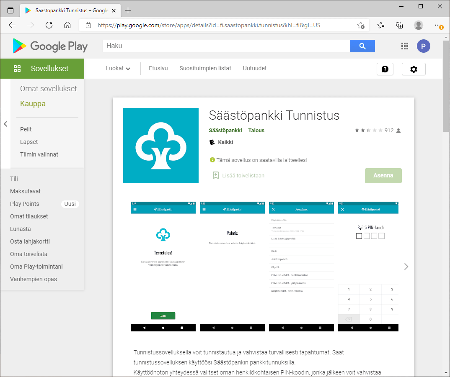The height and width of the screenshot is (377, 450).
Task: Open the Favorites list
Action: (x=381, y=25)
